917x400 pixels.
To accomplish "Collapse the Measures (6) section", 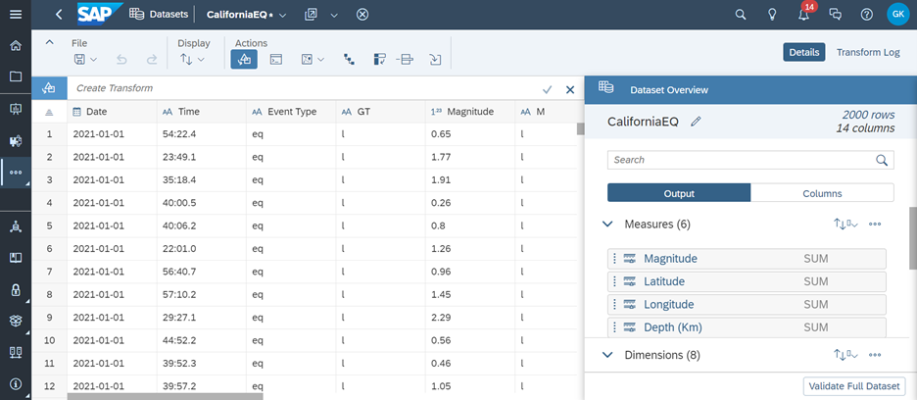I will click(x=607, y=225).
